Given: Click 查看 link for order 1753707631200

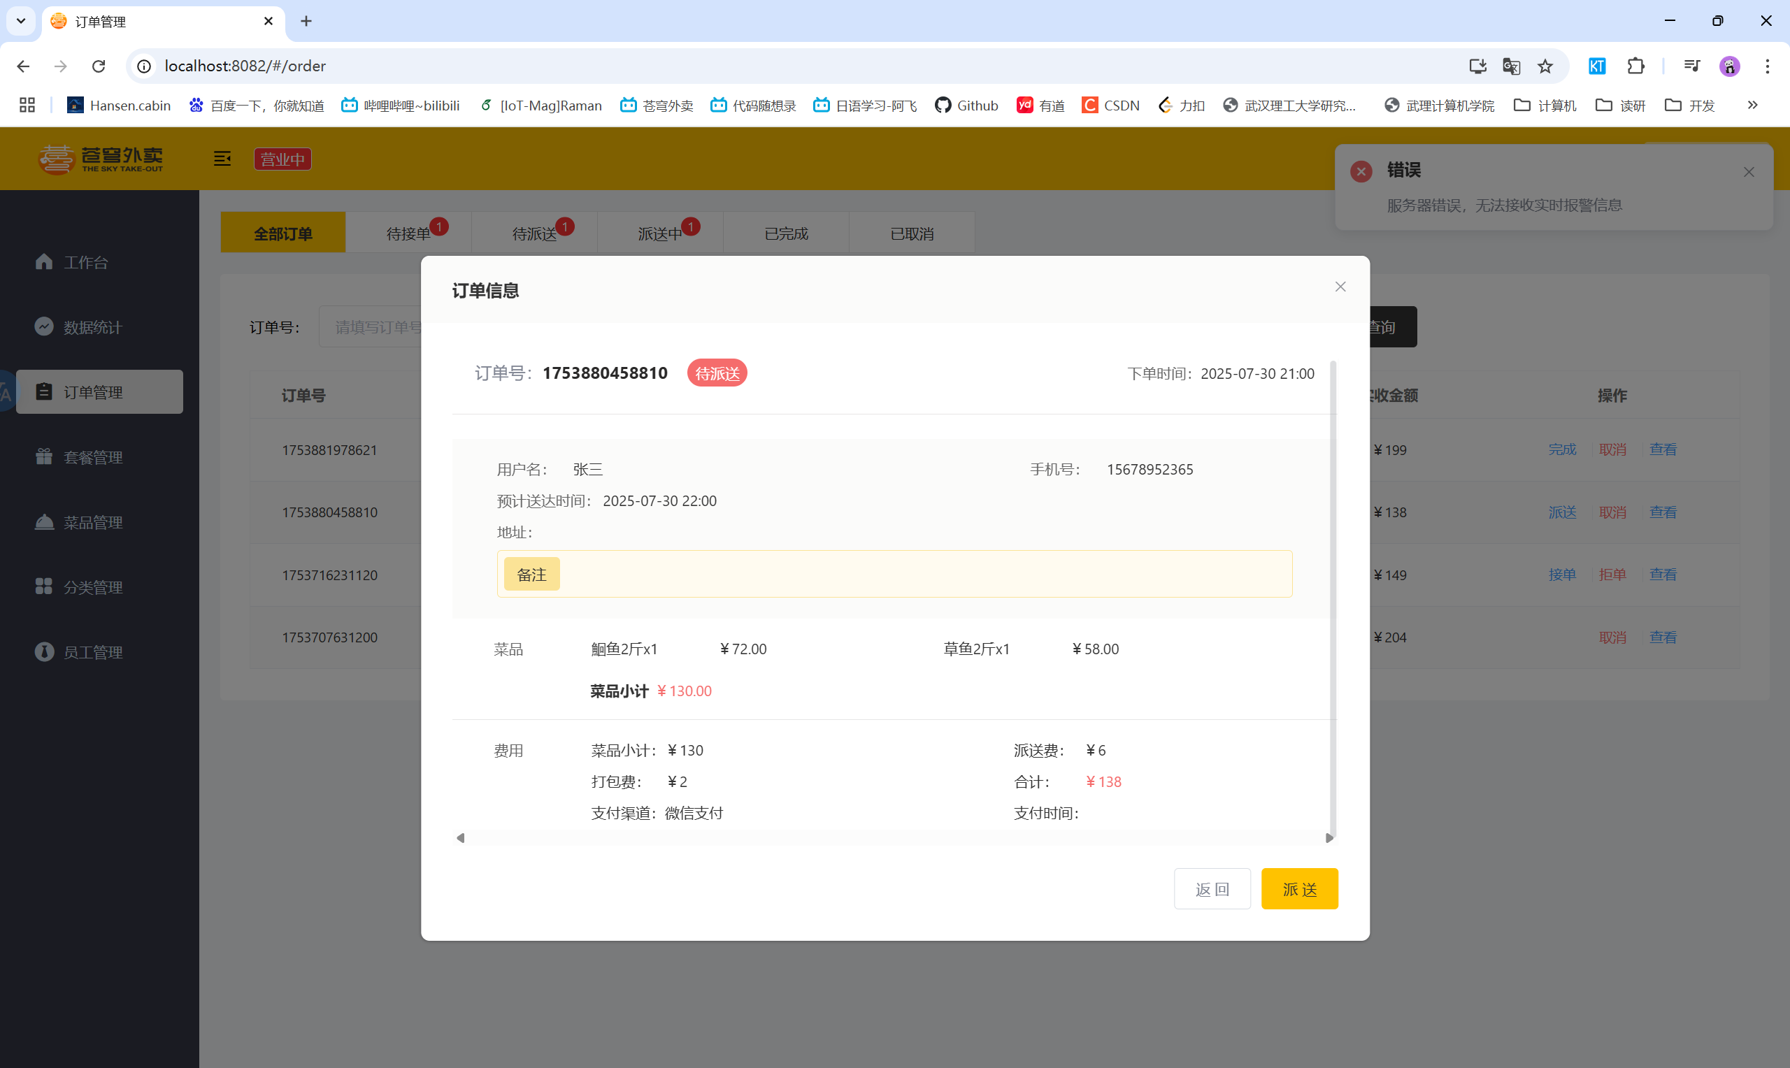Looking at the screenshot, I should tap(1663, 637).
